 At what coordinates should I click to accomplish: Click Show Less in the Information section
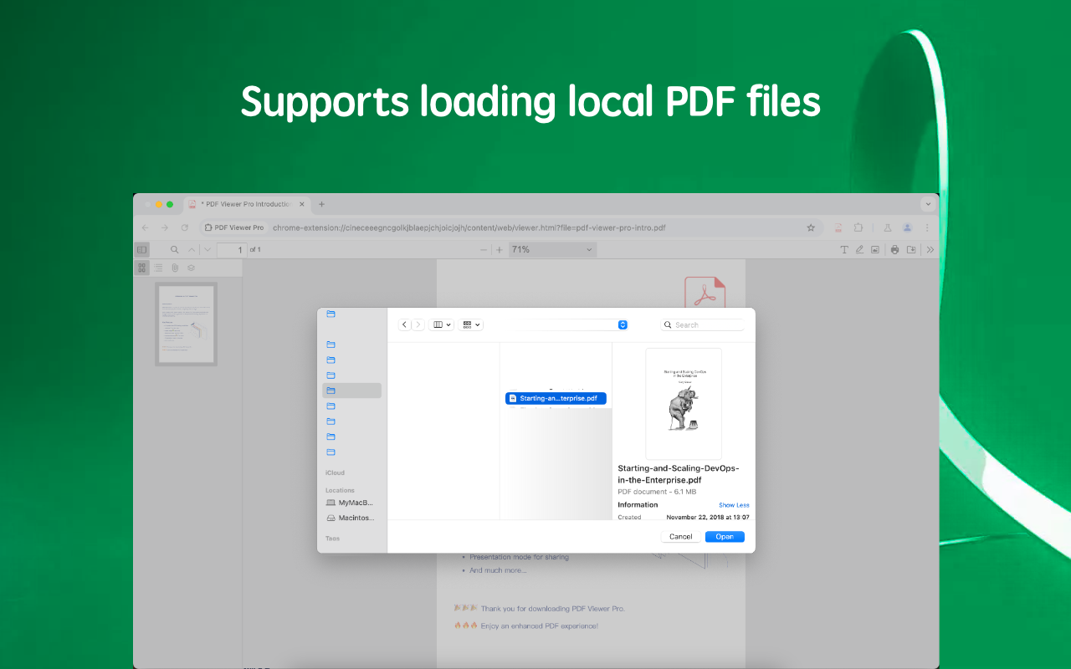[734, 505]
